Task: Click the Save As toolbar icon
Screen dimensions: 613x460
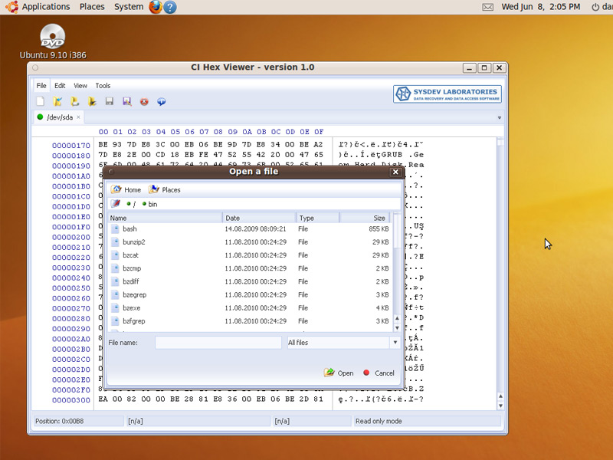Action: tap(126, 101)
